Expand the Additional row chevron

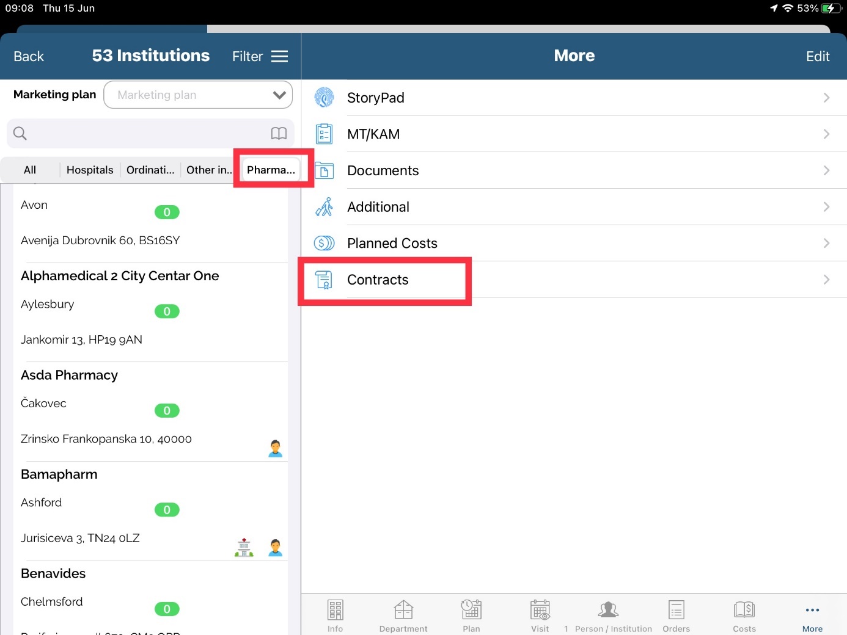coord(826,207)
